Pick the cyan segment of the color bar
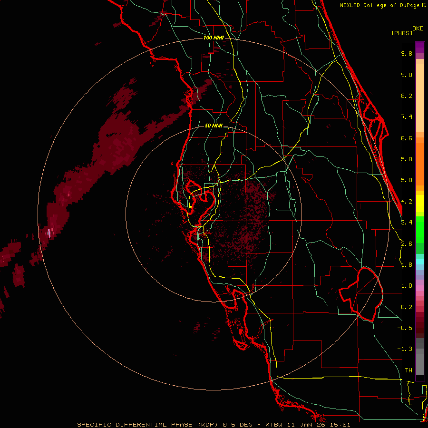Image resolution: width=428 pixels, height=428 pixels. click(x=420, y=262)
